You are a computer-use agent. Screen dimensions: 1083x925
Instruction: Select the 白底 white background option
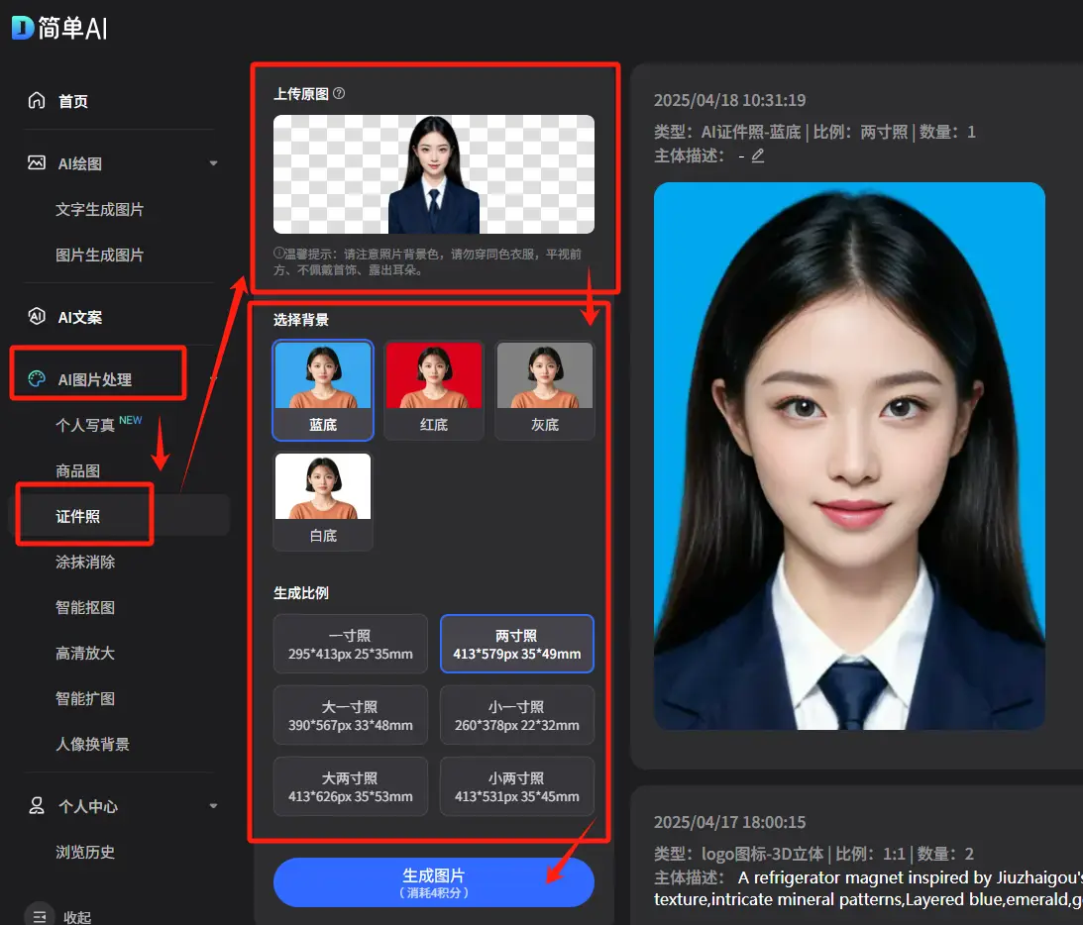[x=322, y=500]
